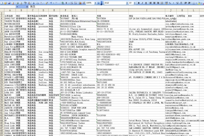Select the contact cell 'Linda Cheung'
The image size is (204, 136).
coord(84,133)
